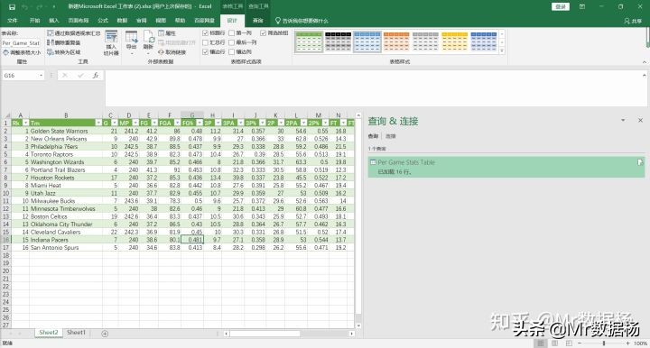650x348 pixels.
Task: Zoom out with minus button
Action: click(580, 343)
